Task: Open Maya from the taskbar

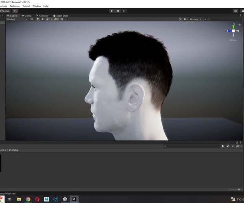Action: [x=46, y=199]
